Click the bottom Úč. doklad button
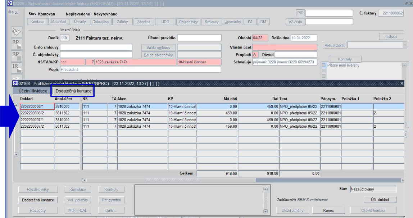This screenshot has width=413, height=218. (380, 200)
